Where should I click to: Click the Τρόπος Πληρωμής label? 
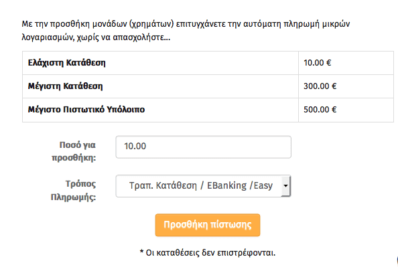pyautogui.click(x=73, y=190)
